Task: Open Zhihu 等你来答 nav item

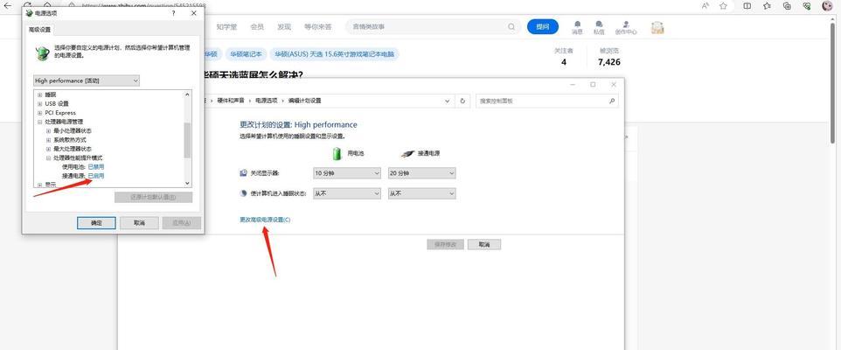Action: [318, 26]
